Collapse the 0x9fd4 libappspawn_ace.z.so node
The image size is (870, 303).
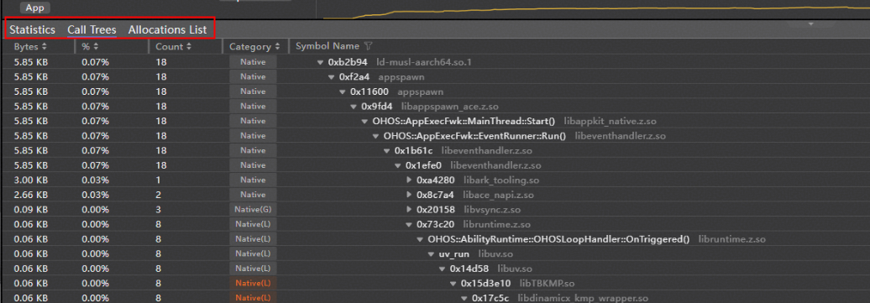click(354, 107)
